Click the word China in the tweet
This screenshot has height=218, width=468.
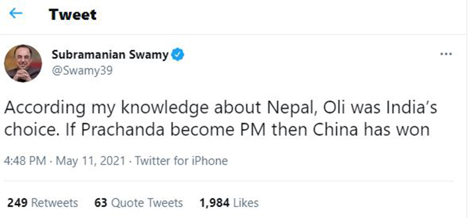329,130
